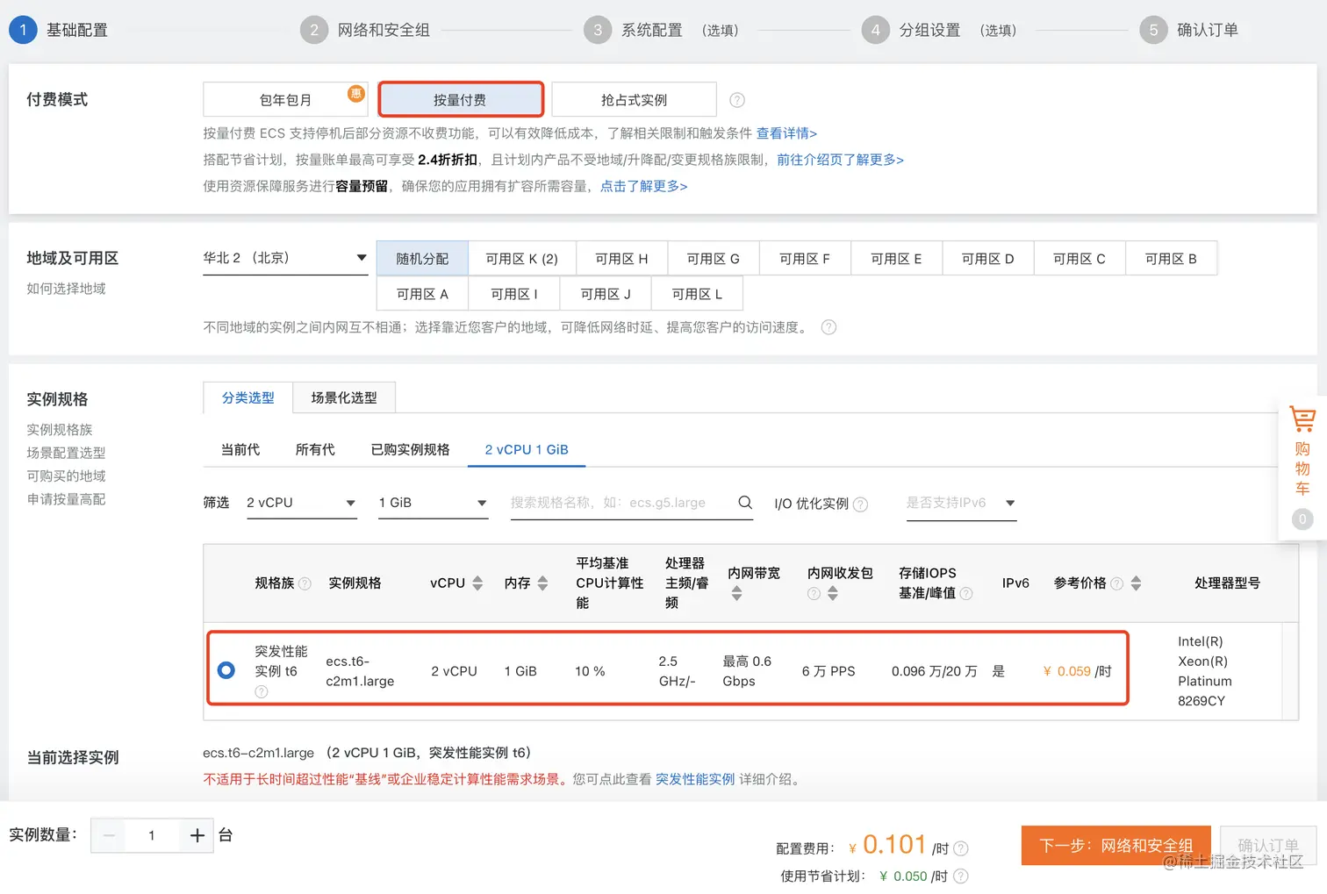This screenshot has width=1327, height=894.
Task: Click 可购买的地域 side link
Action: pyautogui.click(x=66, y=476)
